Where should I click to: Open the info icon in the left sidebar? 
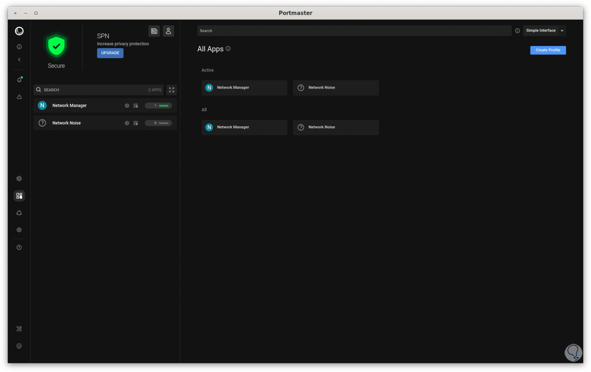coord(19,47)
